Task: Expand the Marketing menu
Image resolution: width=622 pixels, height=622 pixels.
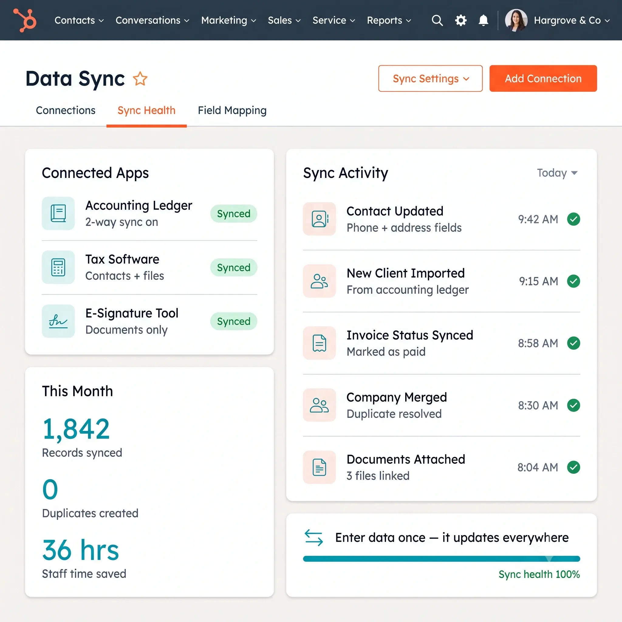Action: click(229, 20)
